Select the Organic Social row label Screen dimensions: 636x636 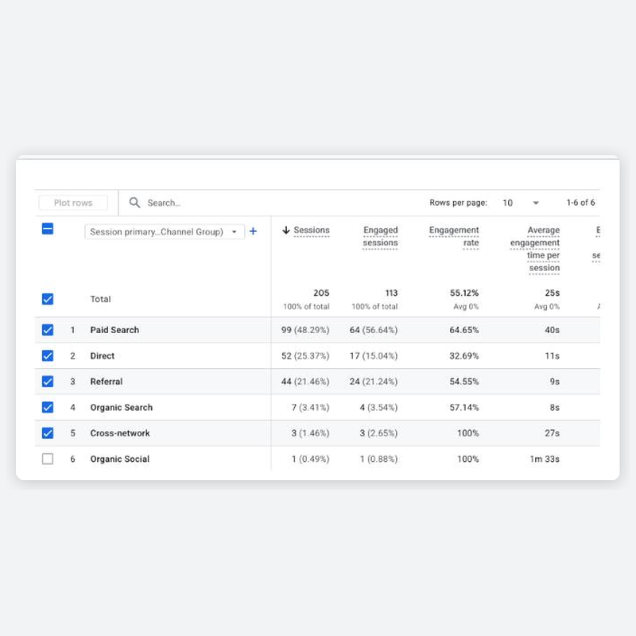click(120, 459)
